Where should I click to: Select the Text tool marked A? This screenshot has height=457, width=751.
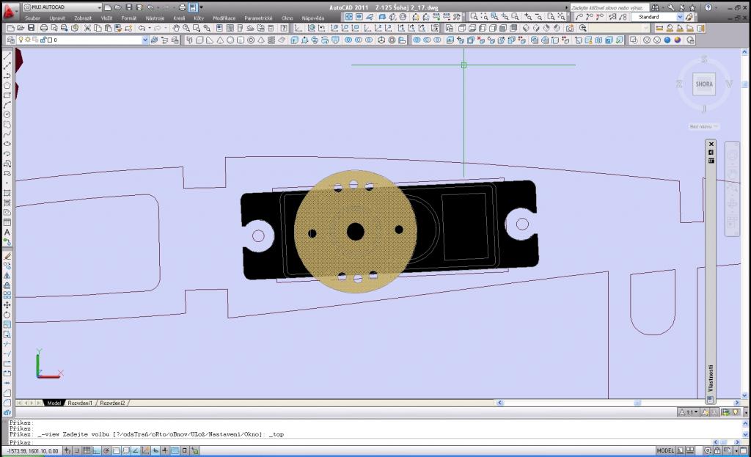7,233
